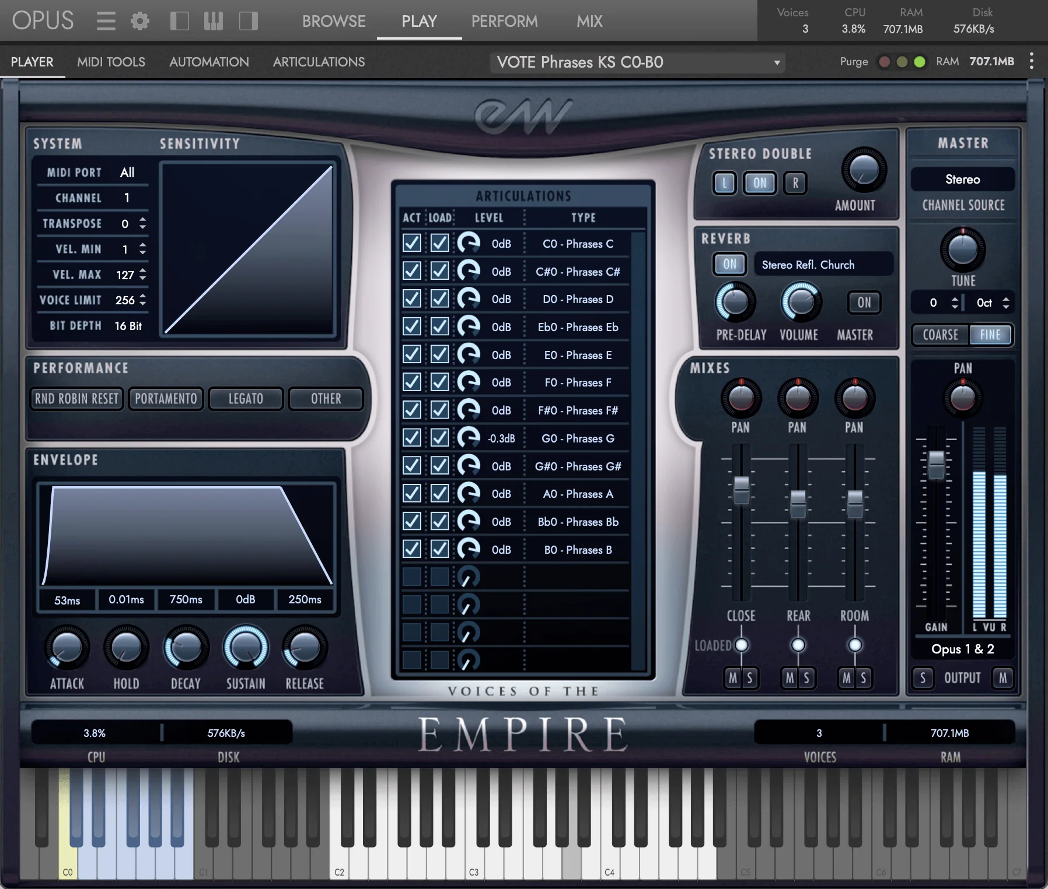Uncheck ACT box for D0 - Phrases D

click(x=412, y=298)
